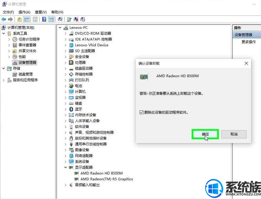Select the 计算机管理(本地) root node
The height and width of the screenshot is (199, 261).
point(21,28)
